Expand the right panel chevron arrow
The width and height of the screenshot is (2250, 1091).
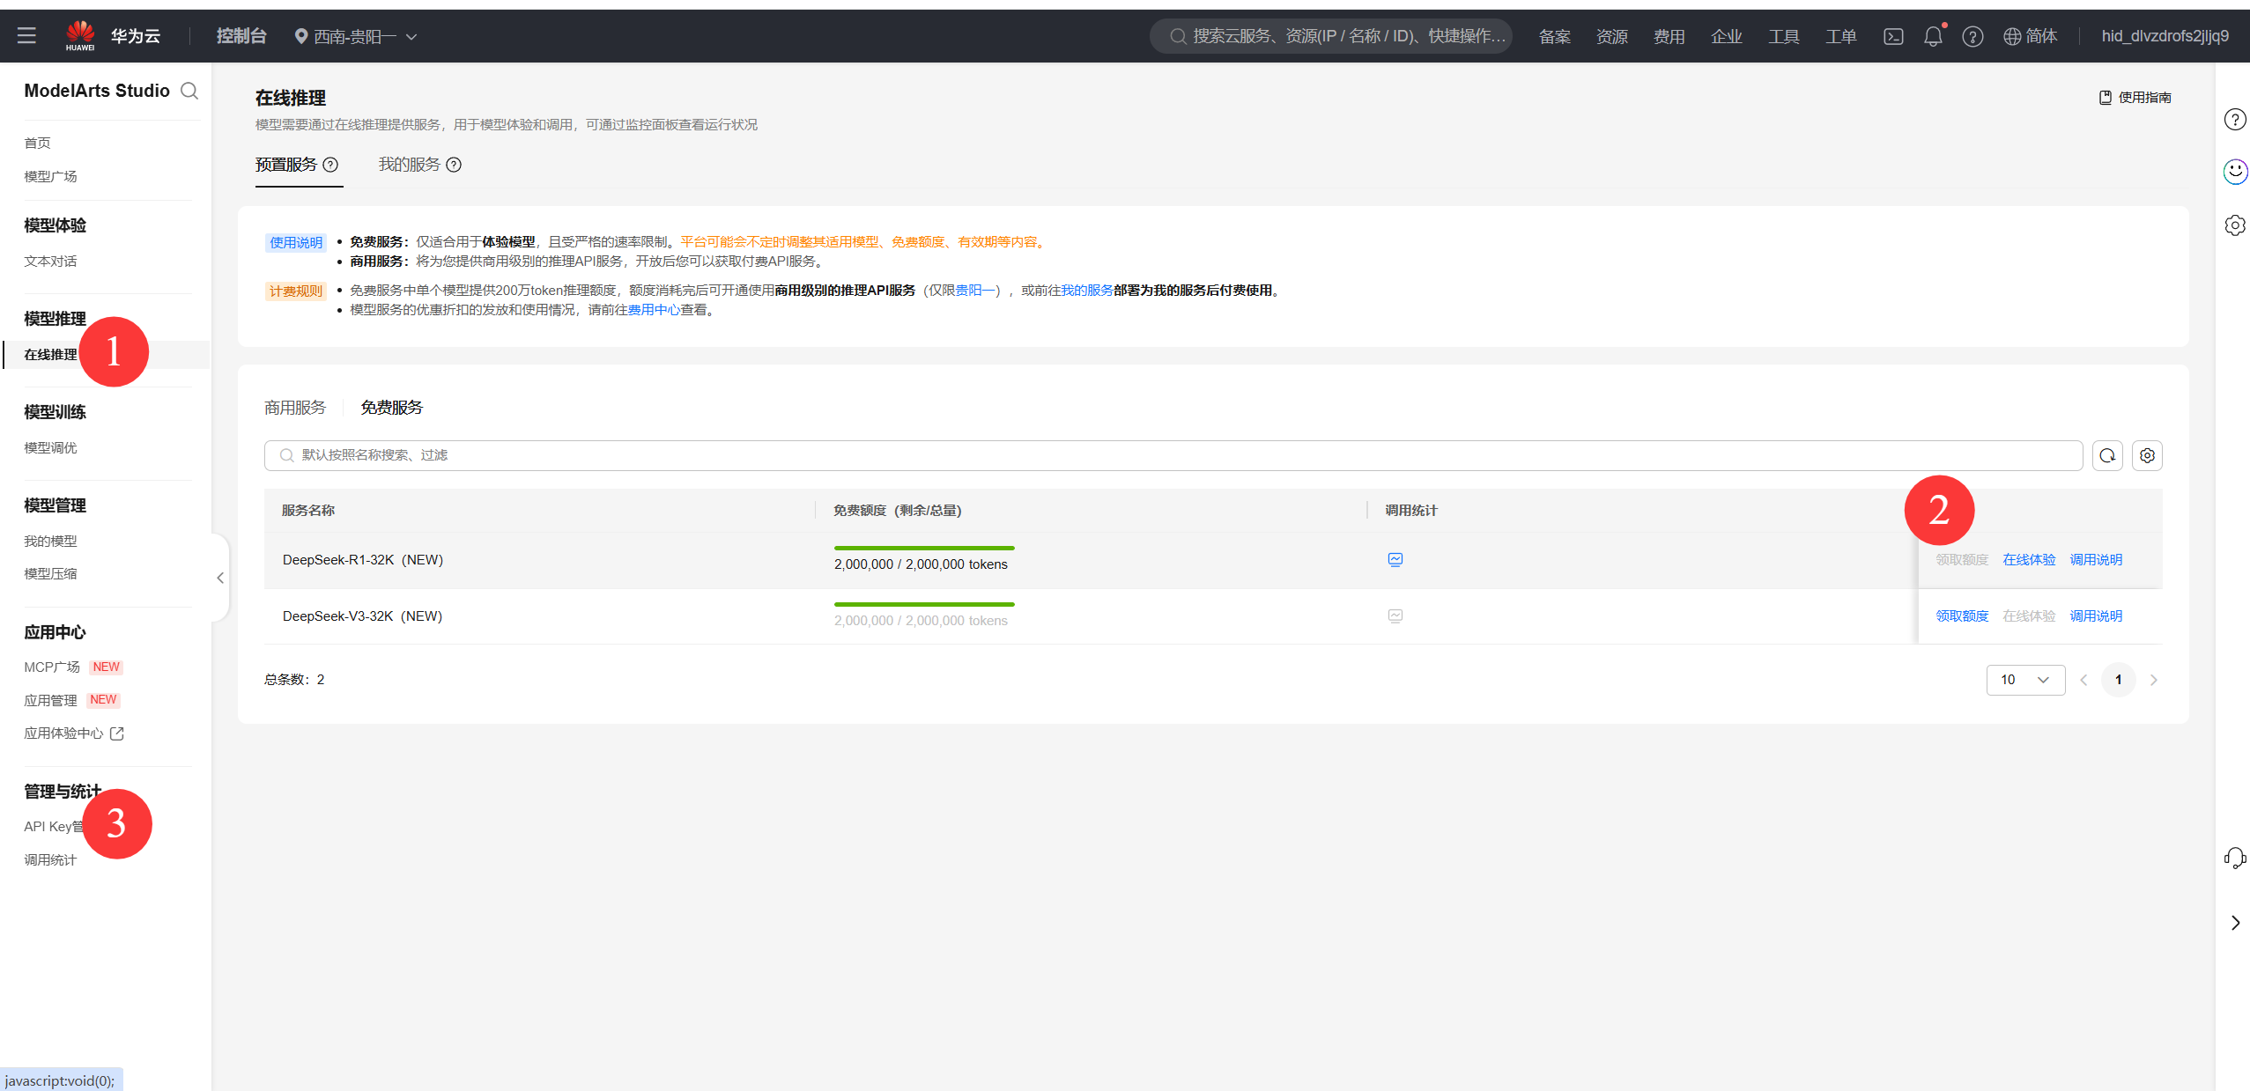pos(2235,923)
